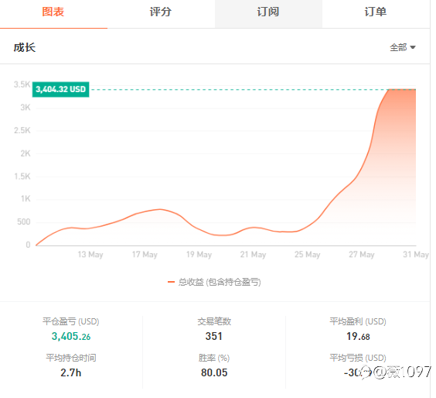Click the 500 y-axis label
The width and height of the screenshot is (436, 398).
pos(24,221)
